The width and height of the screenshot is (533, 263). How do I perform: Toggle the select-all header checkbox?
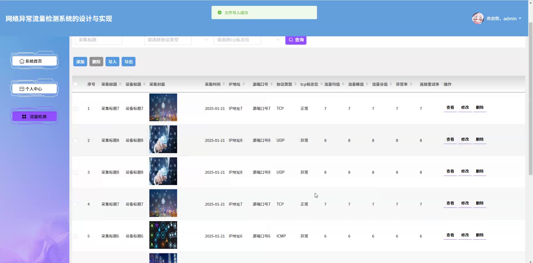76,84
